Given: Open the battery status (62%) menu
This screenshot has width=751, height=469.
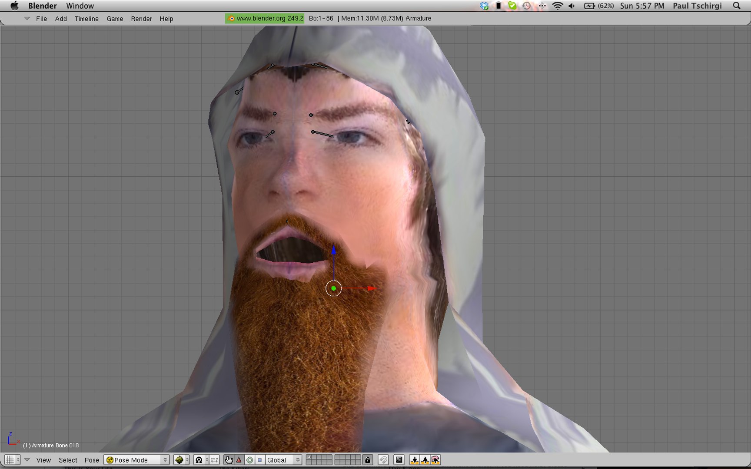Looking at the screenshot, I should 599,6.
